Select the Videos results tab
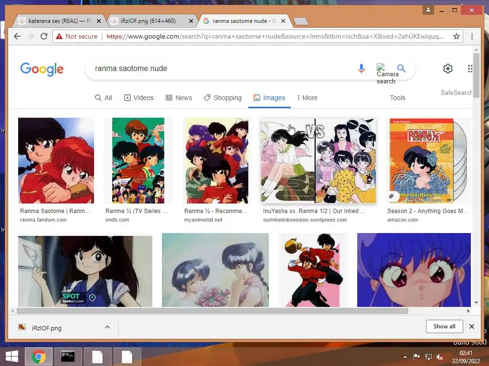Image resolution: width=489 pixels, height=366 pixels. pyautogui.click(x=139, y=98)
